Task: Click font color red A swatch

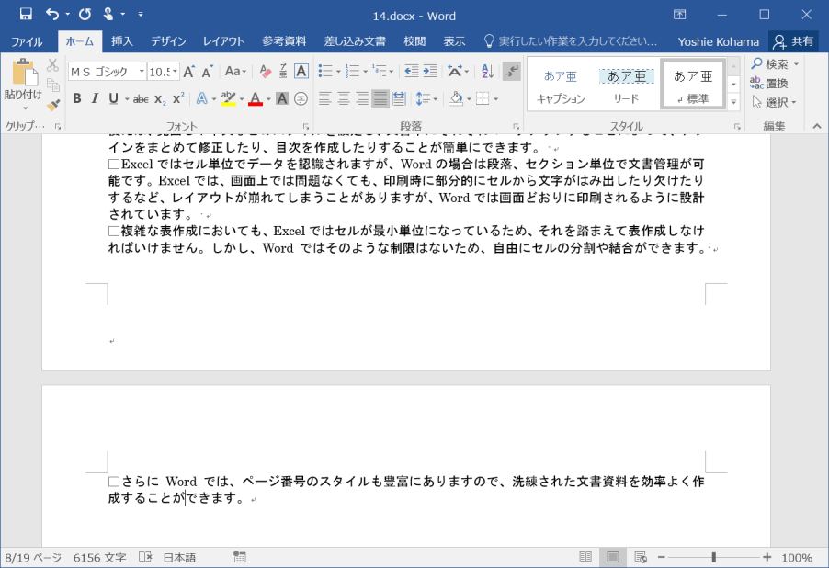Action: click(x=256, y=99)
